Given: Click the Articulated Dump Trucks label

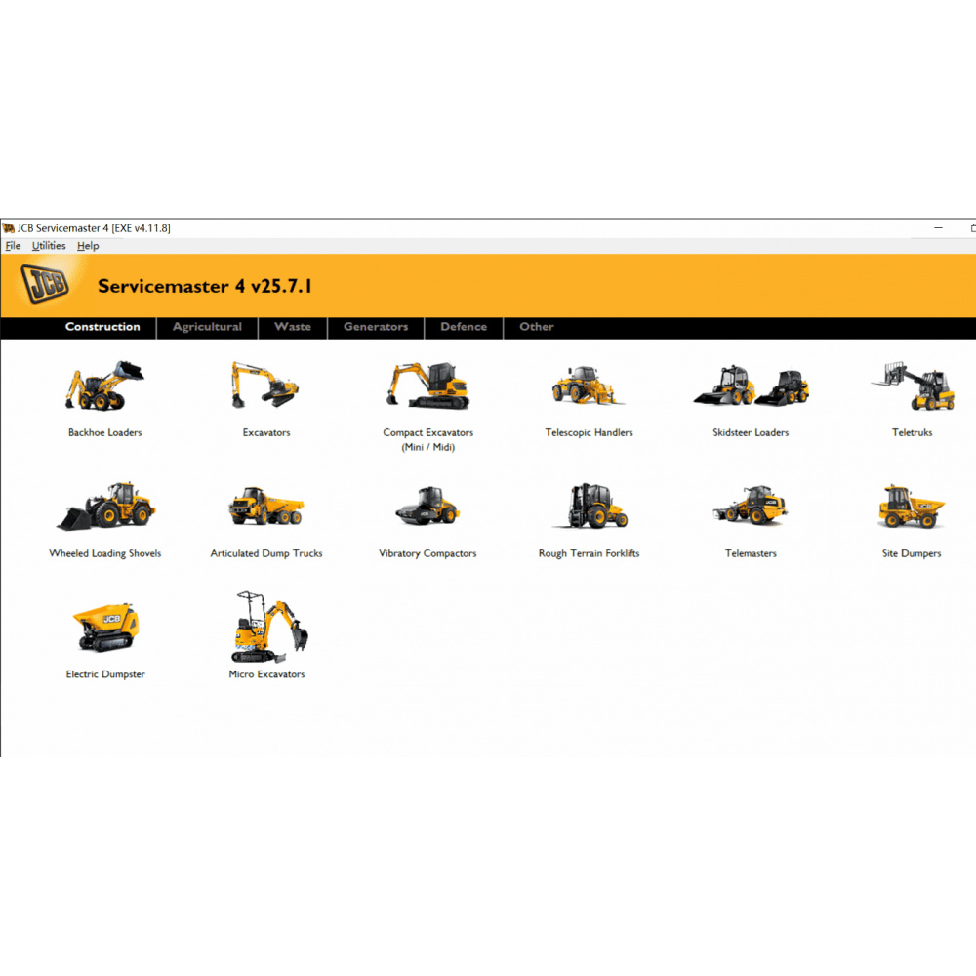Looking at the screenshot, I should (266, 553).
